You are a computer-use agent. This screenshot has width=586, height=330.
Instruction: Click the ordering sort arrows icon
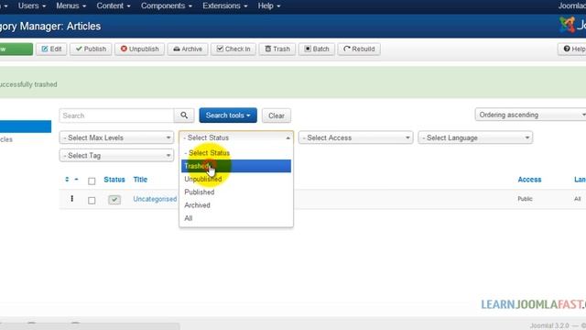[67, 180]
